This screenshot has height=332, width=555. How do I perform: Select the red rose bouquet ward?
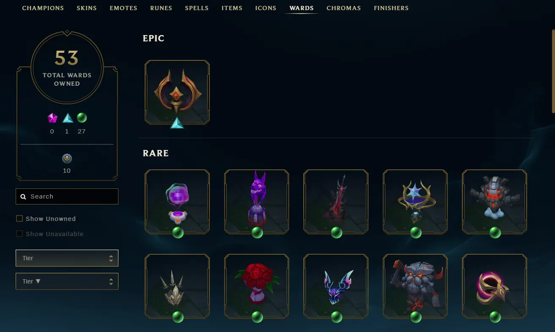tap(257, 286)
